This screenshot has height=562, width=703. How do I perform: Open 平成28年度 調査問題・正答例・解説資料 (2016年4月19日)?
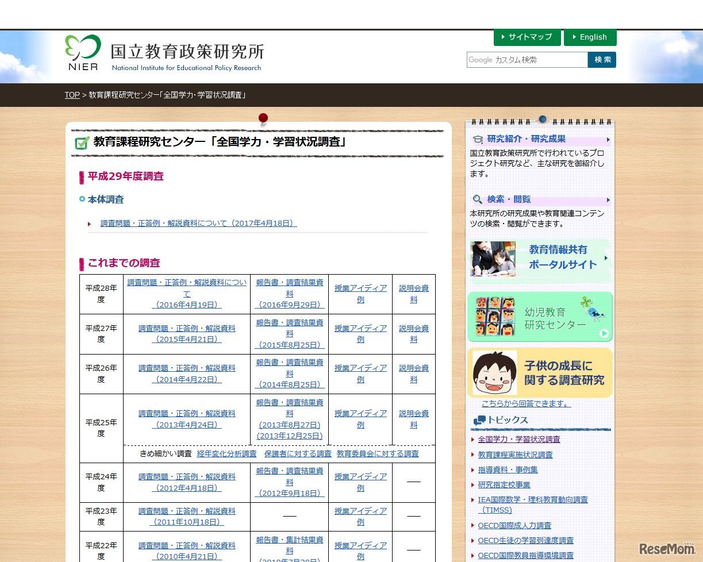point(187,294)
